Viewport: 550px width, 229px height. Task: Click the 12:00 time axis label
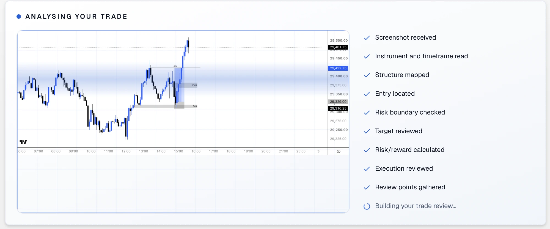tap(126, 151)
